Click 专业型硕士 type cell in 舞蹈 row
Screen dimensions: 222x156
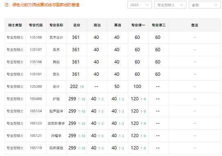coord(15,62)
